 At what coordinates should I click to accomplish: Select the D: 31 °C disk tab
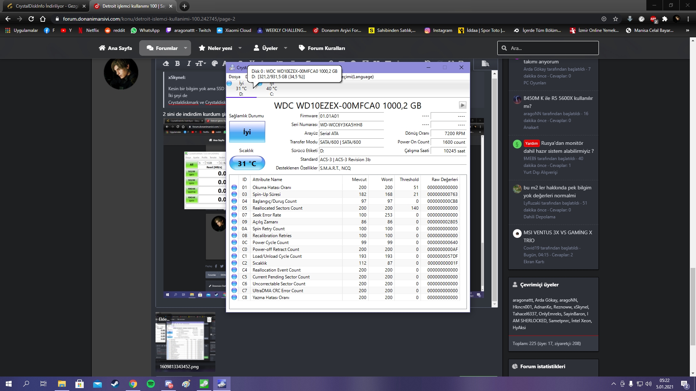coord(241,89)
